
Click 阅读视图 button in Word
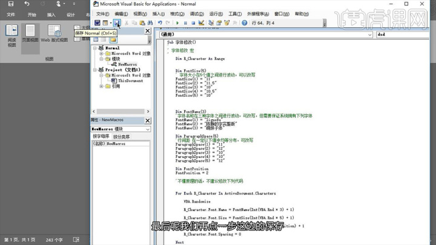tap(12, 36)
